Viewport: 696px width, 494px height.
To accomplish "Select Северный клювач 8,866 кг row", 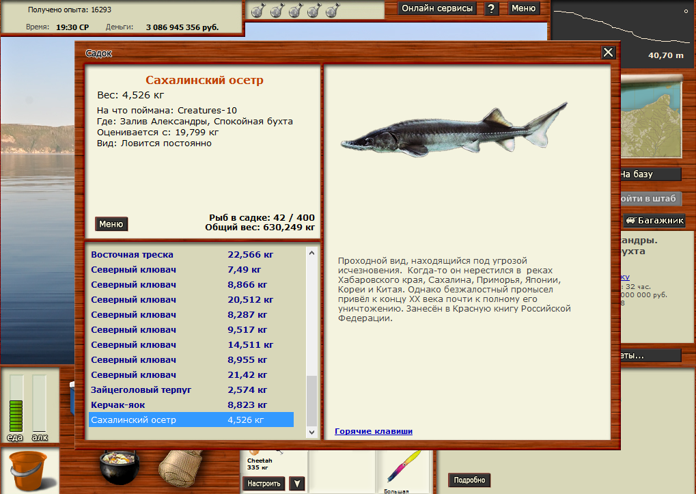I will tap(191, 285).
